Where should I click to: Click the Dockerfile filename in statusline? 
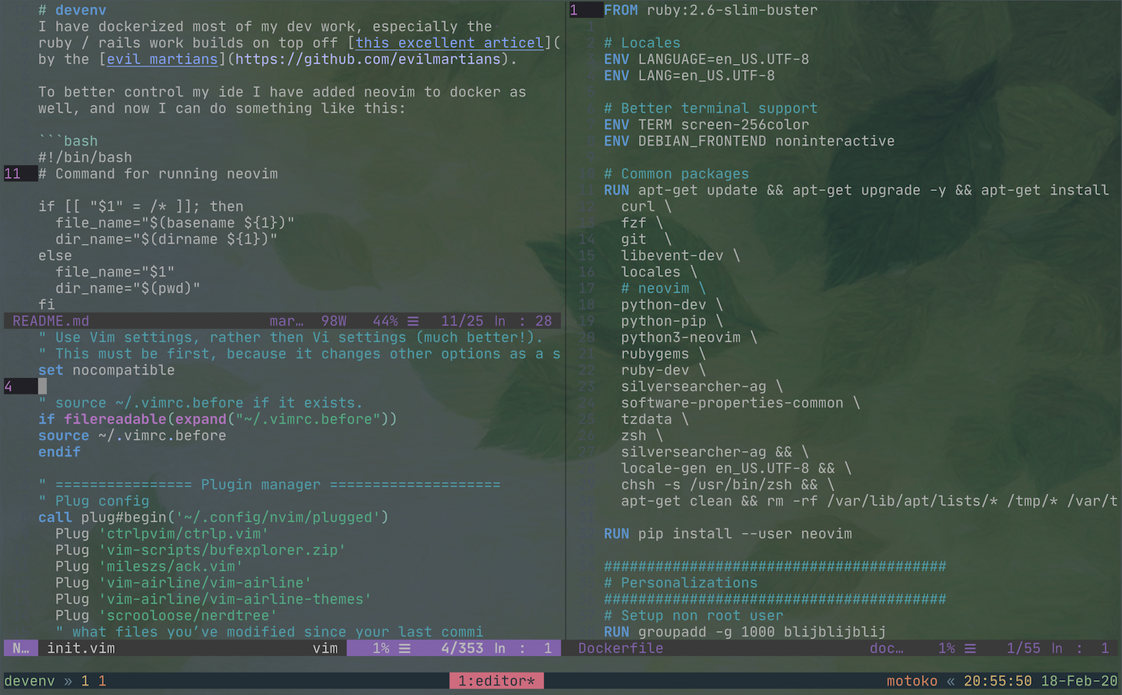(621, 648)
